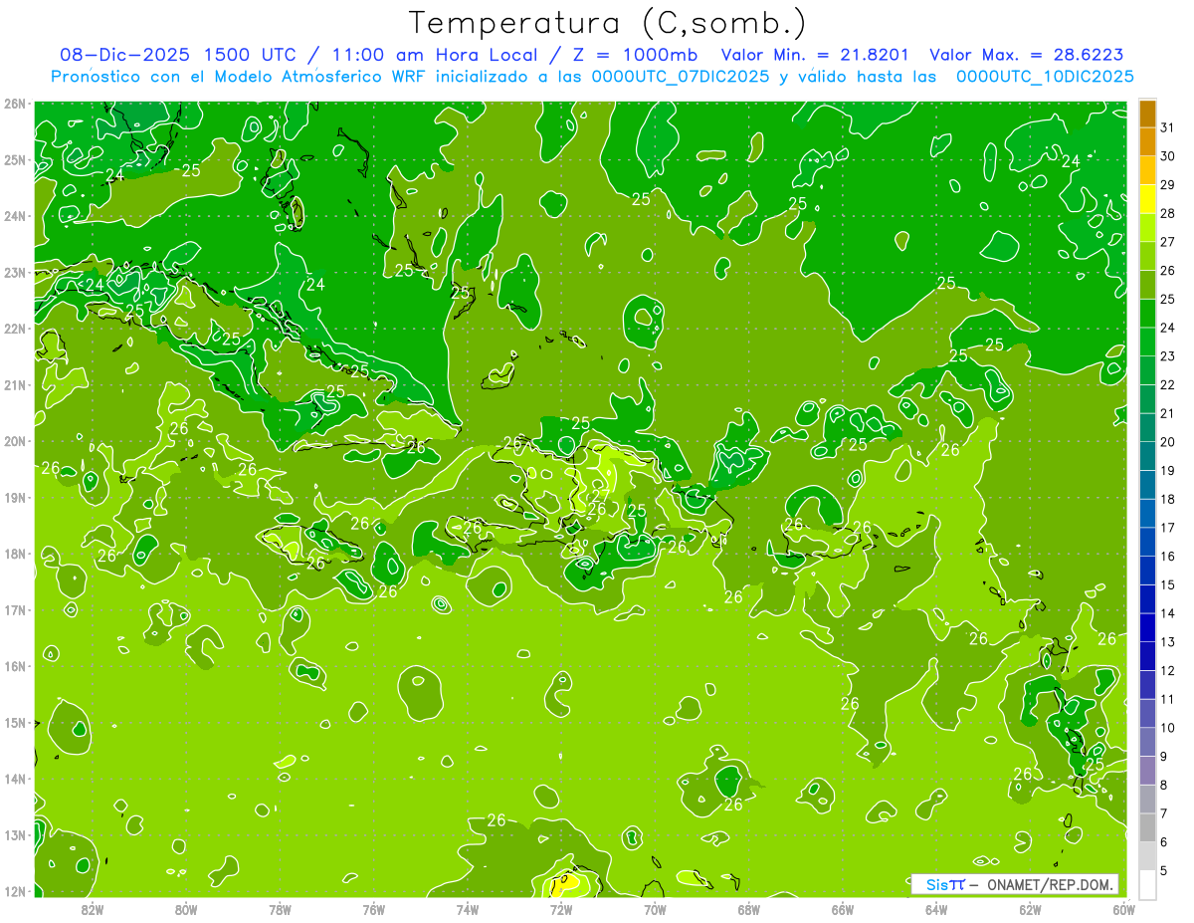Viewport: 1194px width, 923px height.
Task: Click the longitude label "68W"
Action: (748, 909)
